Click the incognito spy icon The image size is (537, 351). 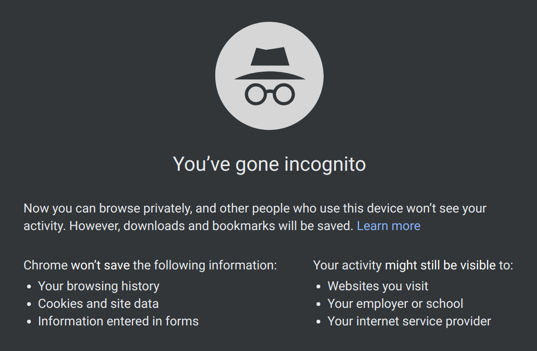click(x=269, y=76)
